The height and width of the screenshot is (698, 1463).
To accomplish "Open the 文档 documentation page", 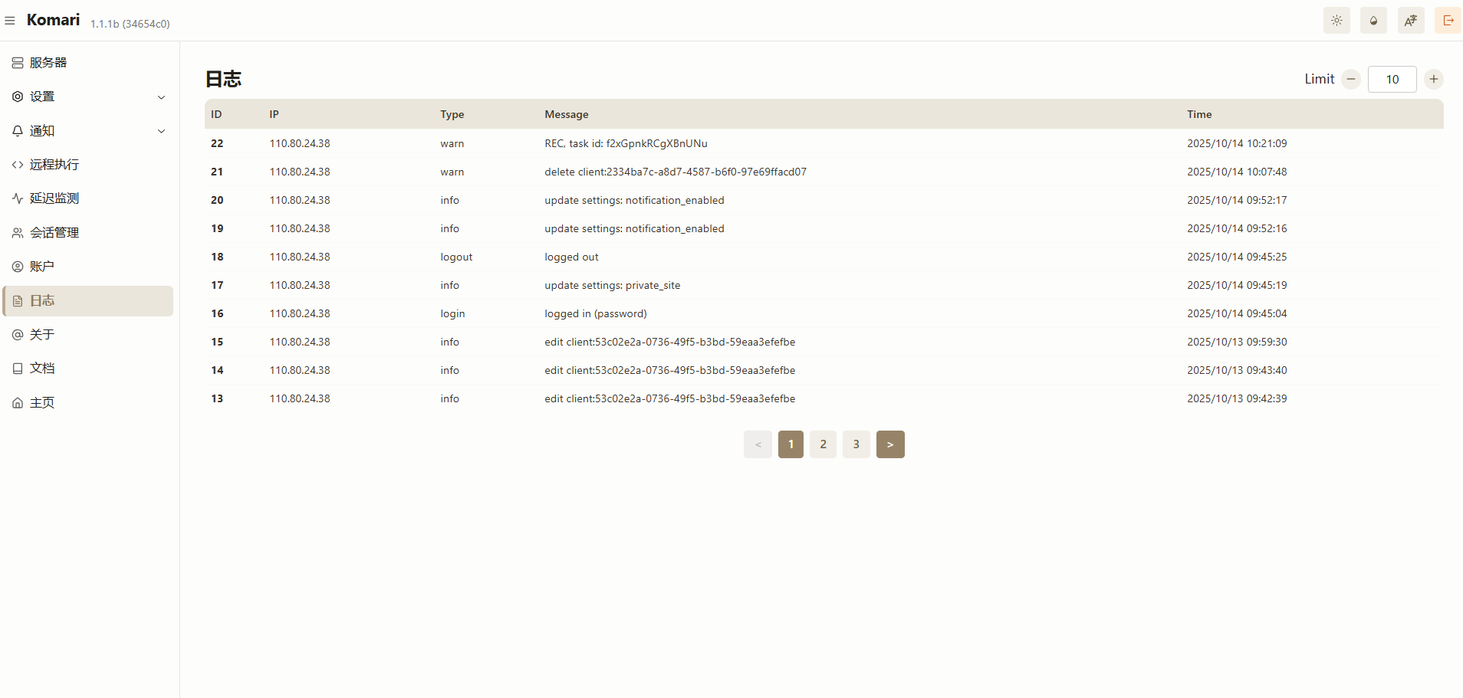I will pos(44,368).
